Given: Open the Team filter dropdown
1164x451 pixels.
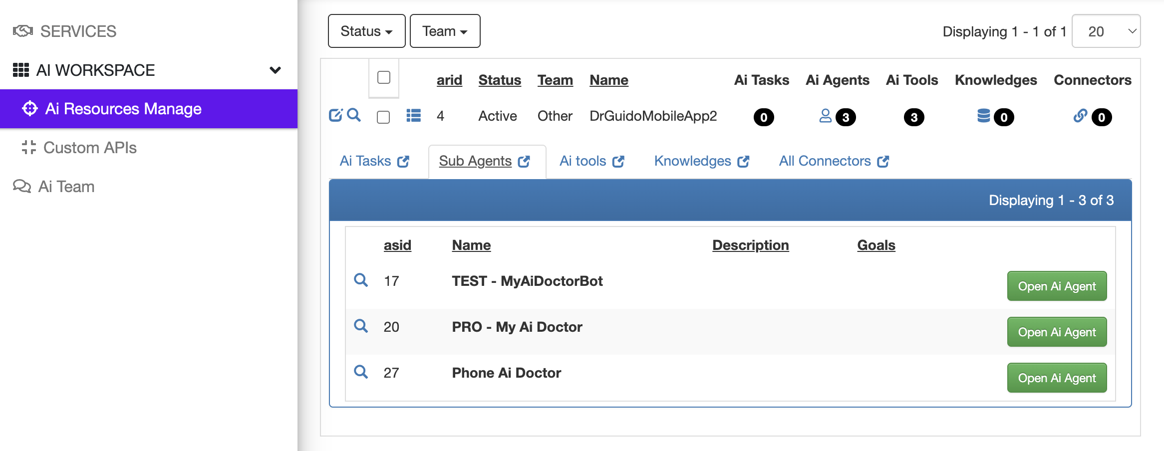Looking at the screenshot, I should 445,31.
